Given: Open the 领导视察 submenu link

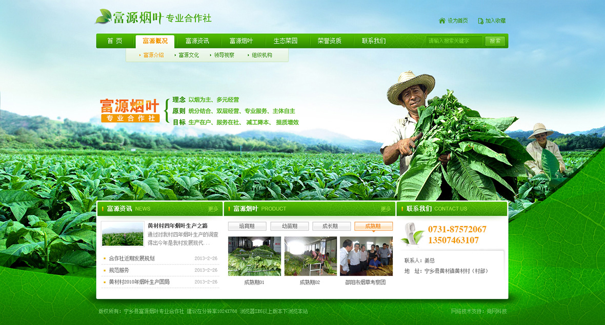Looking at the screenshot, I should tap(224, 55).
